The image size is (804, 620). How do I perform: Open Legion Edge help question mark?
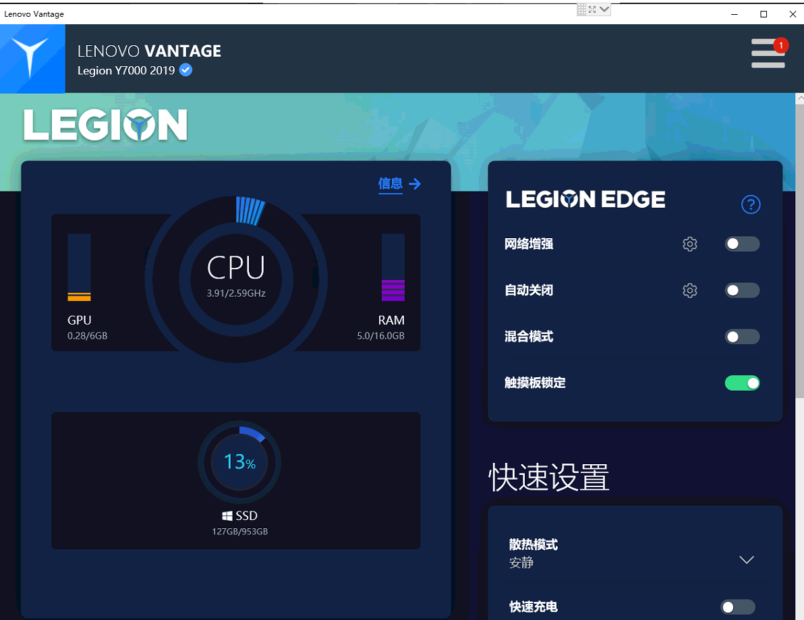751,204
